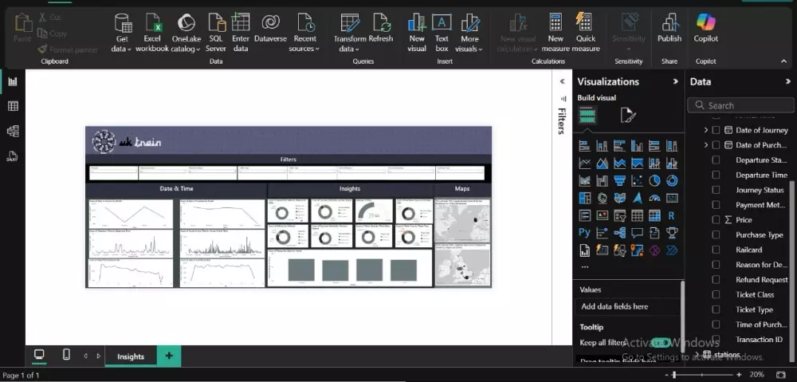
Task: Choose the table visual icon
Action: point(637,215)
